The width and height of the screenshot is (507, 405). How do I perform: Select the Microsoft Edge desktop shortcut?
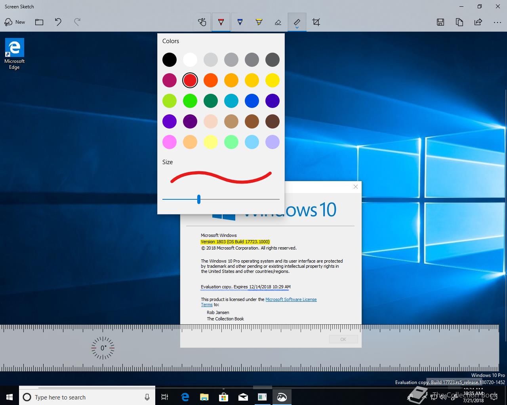tap(15, 54)
